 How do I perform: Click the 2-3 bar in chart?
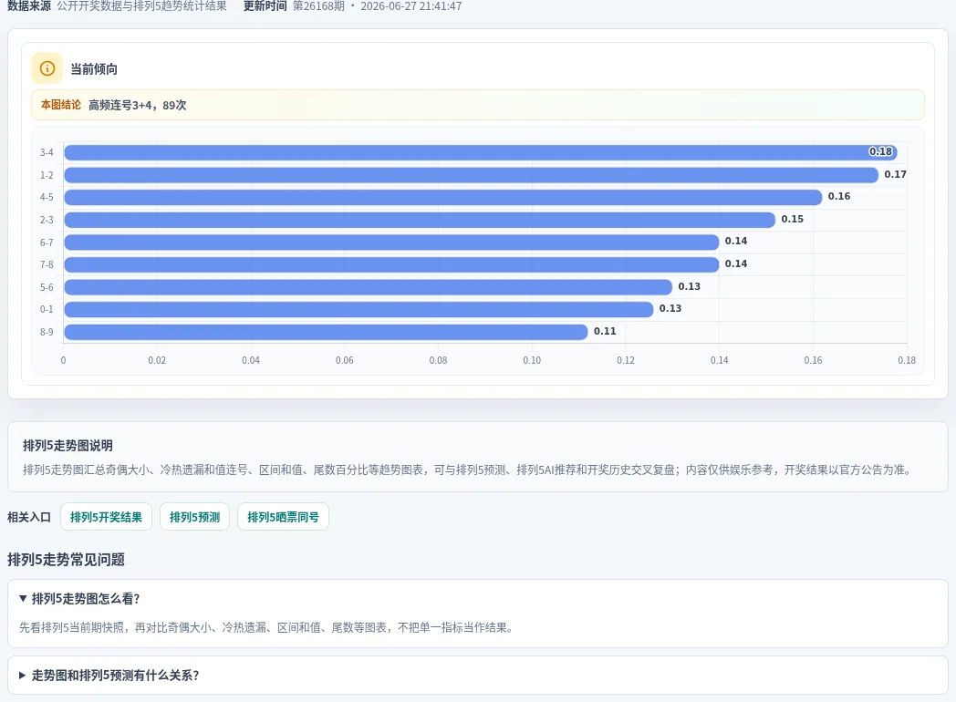point(420,220)
